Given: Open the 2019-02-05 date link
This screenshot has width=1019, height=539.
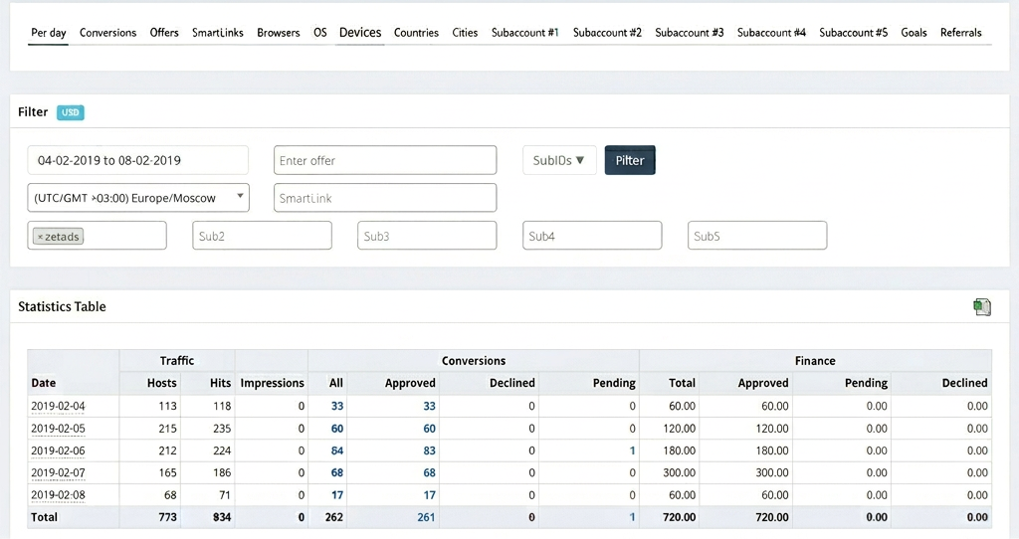Looking at the screenshot, I should tap(58, 429).
